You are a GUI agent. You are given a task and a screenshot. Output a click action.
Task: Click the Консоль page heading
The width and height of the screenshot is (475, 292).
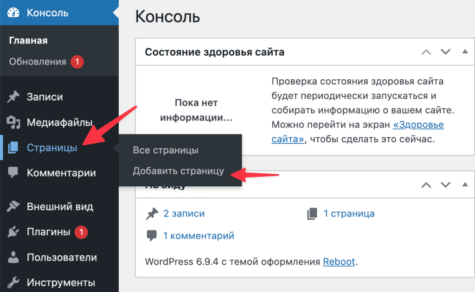click(x=167, y=16)
